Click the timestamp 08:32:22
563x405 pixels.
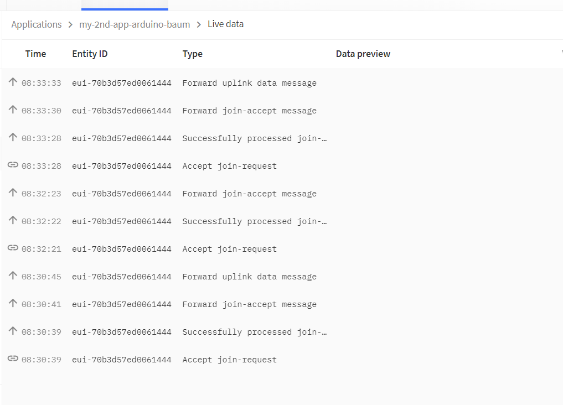point(42,221)
